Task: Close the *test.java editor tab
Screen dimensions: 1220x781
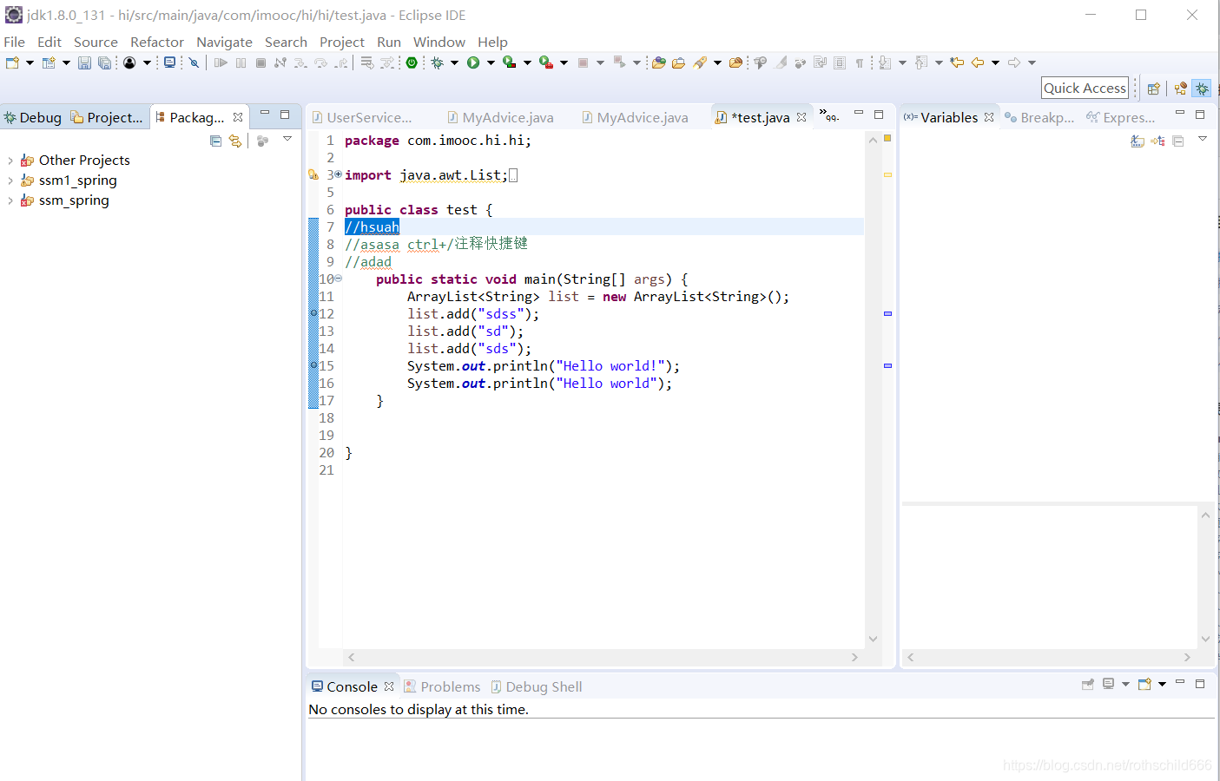Action: pos(801,117)
